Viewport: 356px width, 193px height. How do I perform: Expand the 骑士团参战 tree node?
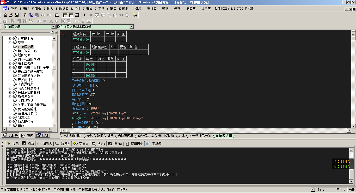pyautogui.click(x=10, y=63)
